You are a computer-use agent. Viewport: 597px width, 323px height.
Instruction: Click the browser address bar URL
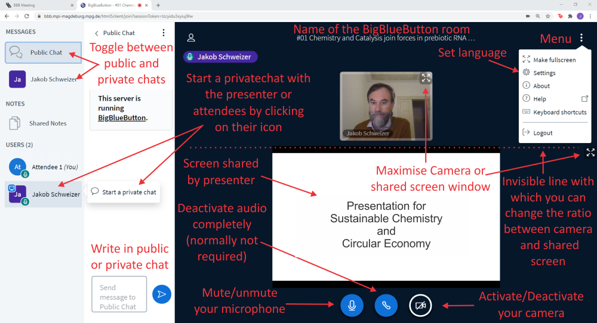pyautogui.click(x=118, y=16)
